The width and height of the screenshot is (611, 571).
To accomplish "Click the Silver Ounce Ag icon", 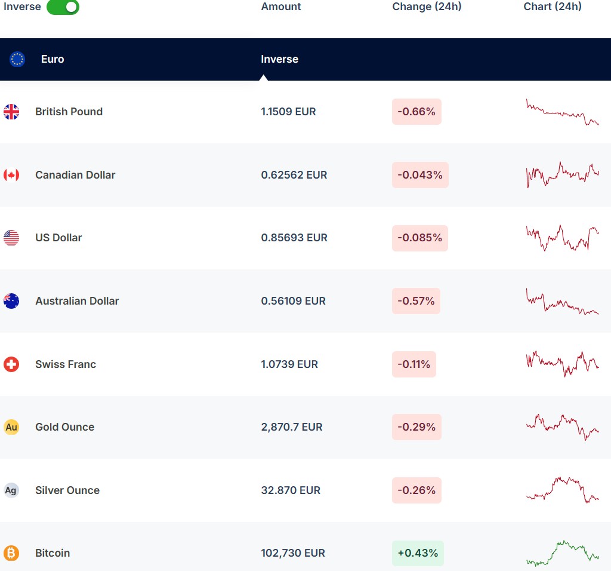I will pos(11,490).
